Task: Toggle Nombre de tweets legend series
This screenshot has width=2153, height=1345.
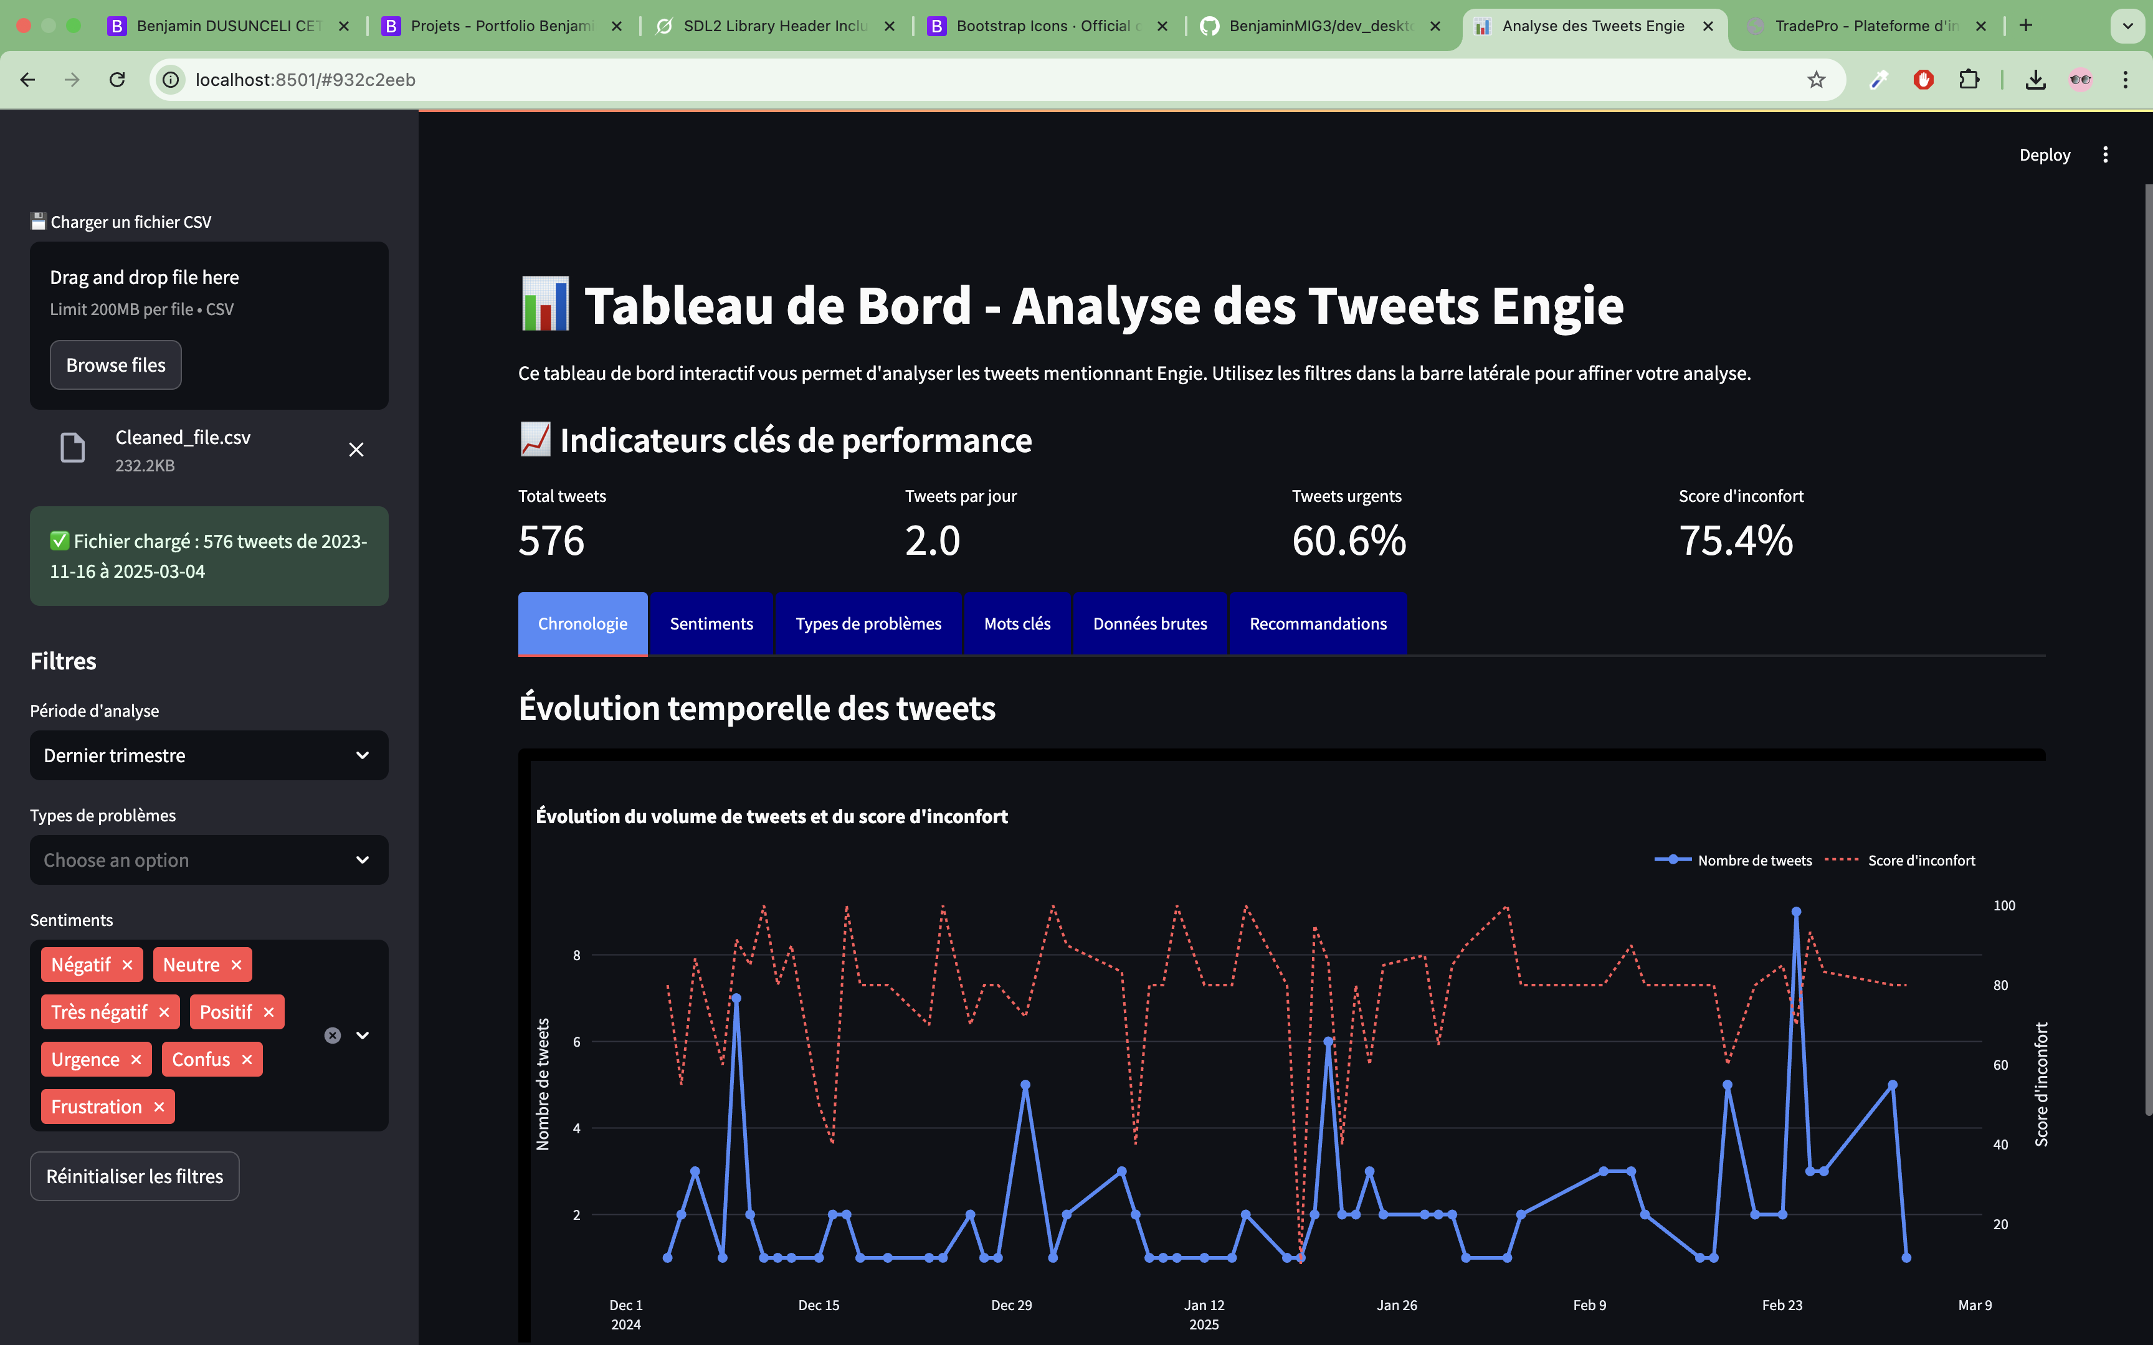Action: [1732, 860]
